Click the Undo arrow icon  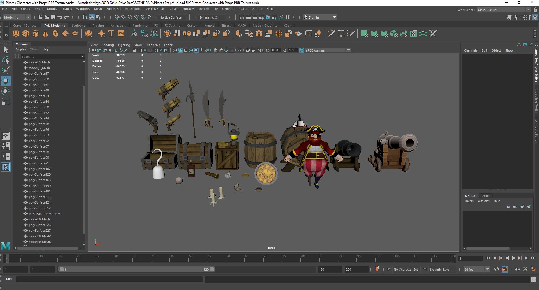pos(60,17)
